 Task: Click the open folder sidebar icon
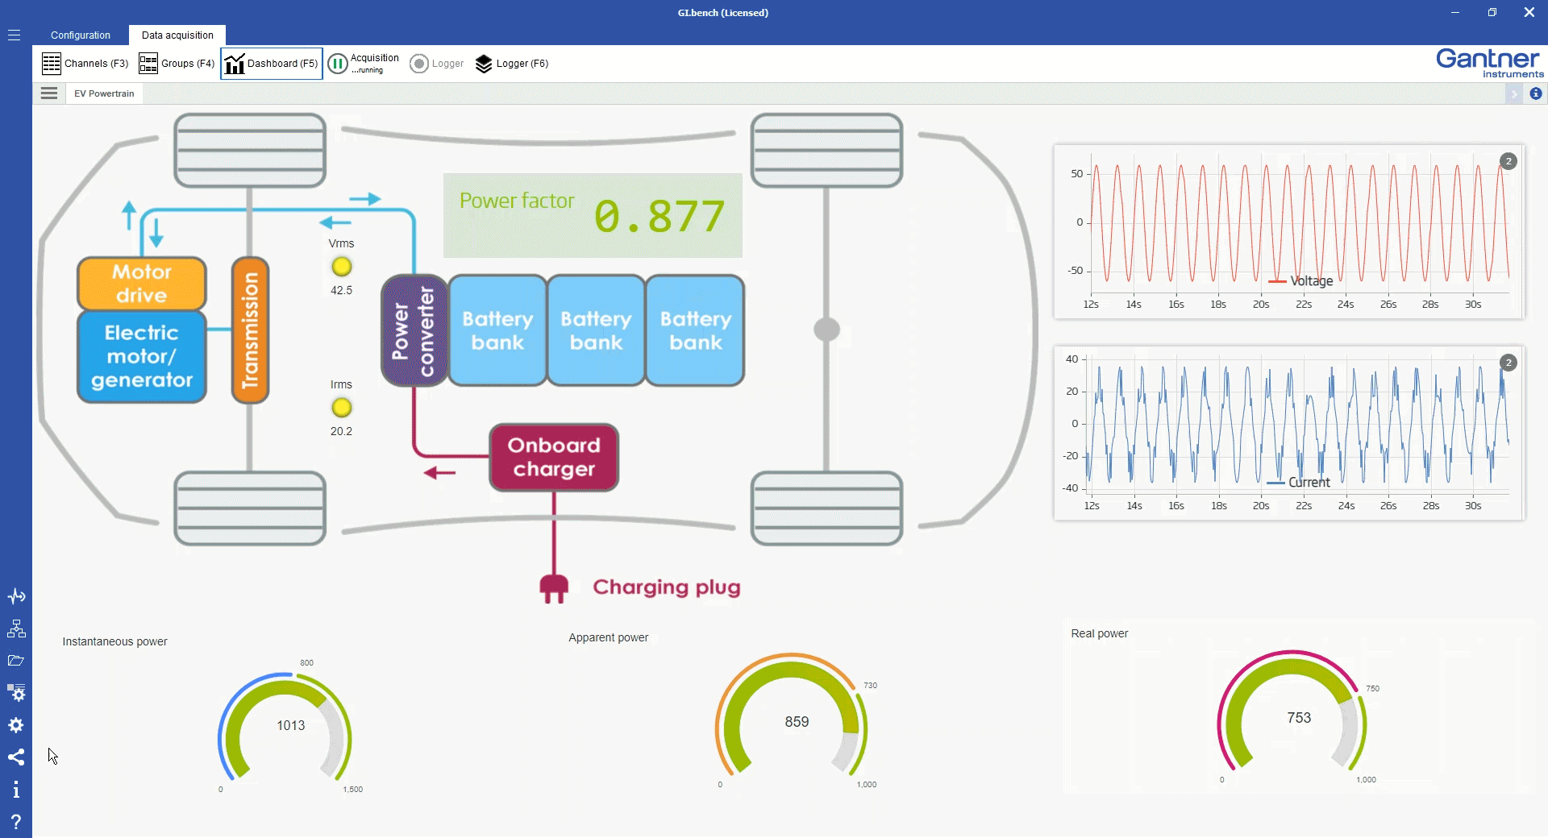[16, 661]
